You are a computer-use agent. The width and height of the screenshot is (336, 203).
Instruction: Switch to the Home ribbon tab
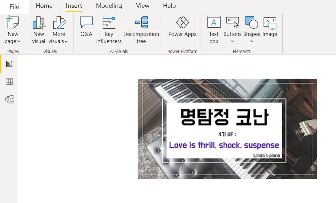click(x=44, y=6)
